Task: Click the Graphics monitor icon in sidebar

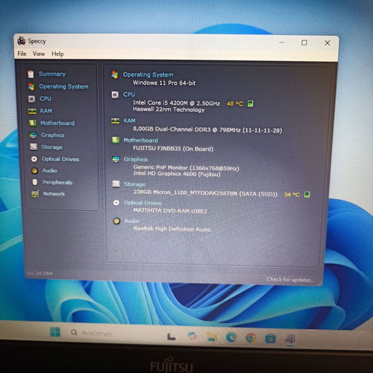Action: pos(33,135)
